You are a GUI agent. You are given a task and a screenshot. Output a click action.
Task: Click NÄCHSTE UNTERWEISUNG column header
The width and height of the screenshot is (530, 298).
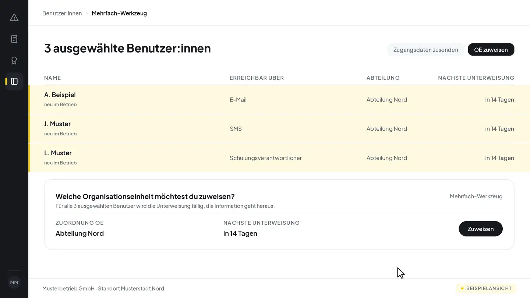pos(476,78)
